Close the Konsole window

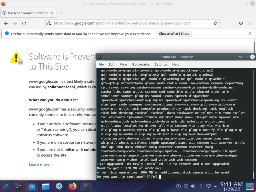coord(252,57)
